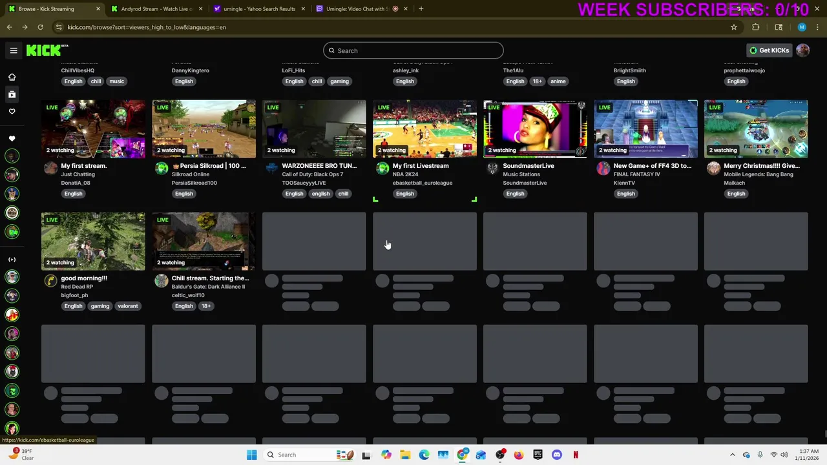Click Call of Duty: Black Ops 7 category
The image size is (827, 465).
tap(312, 174)
